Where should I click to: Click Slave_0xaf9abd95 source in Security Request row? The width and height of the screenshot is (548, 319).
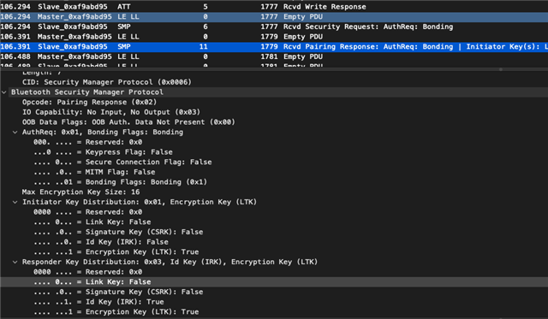pyautogui.click(x=73, y=27)
